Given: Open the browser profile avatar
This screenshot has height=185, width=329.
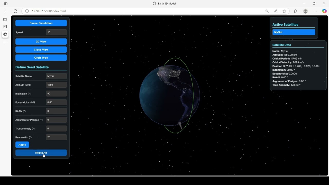Looking at the screenshot, I should pyautogui.click(x=306, y=11).
